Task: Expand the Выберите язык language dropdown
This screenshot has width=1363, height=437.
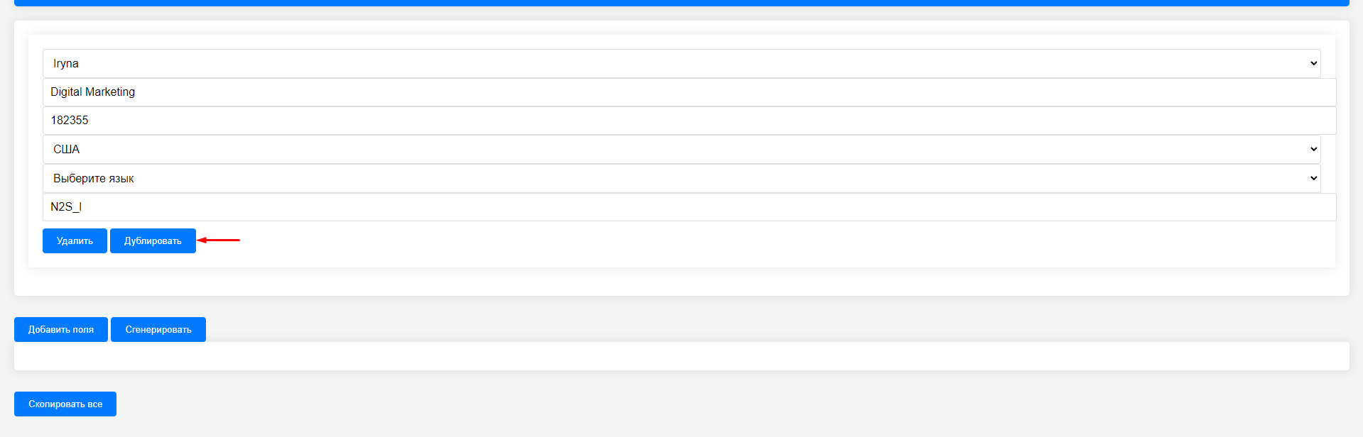Action: point(681,178)
